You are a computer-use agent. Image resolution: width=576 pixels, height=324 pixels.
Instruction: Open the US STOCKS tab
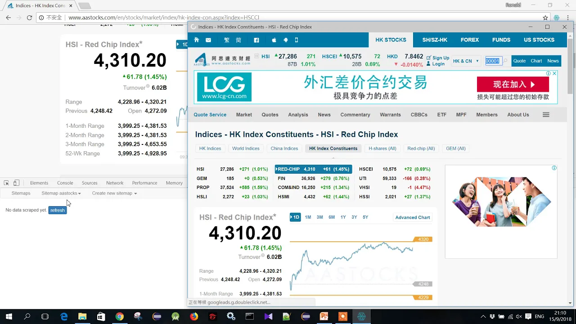pos(539,40)
